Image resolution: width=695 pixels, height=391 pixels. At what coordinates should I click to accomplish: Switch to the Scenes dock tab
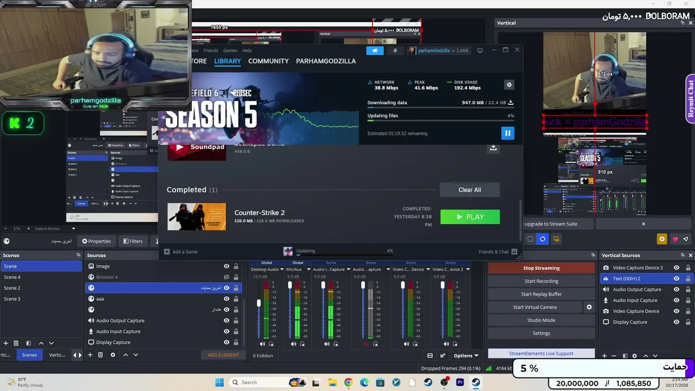click(29, 355)
